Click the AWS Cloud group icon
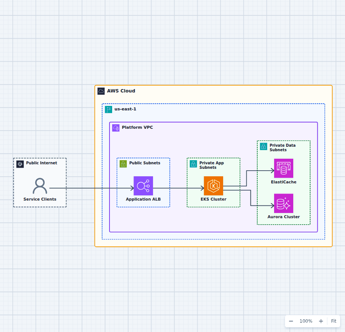The image size is (345, 332). (101, 91)
